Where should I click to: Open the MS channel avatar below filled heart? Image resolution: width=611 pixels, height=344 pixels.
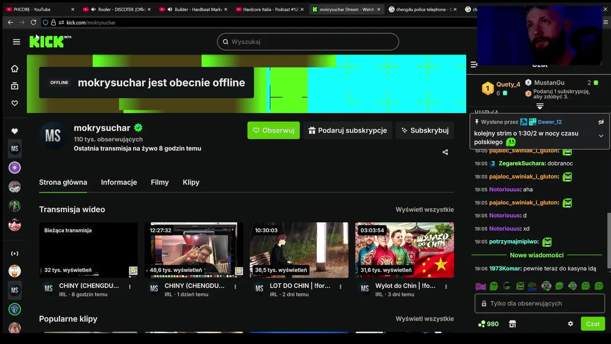(x=15, y=149)
